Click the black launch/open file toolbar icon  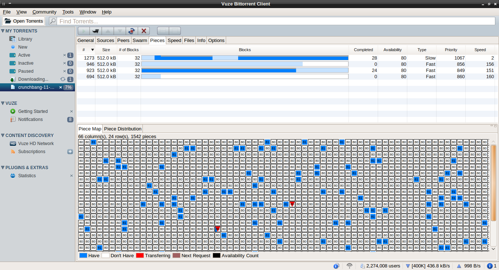(x=96, y=31)
